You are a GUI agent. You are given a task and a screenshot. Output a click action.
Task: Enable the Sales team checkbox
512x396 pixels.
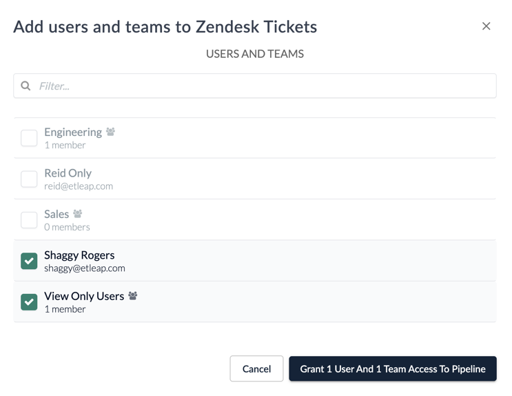pyautogui.click(x=29, y=220)
